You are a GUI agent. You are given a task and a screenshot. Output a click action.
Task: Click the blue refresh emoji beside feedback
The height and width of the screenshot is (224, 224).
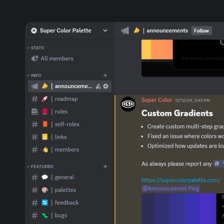[x=45, y=203]
